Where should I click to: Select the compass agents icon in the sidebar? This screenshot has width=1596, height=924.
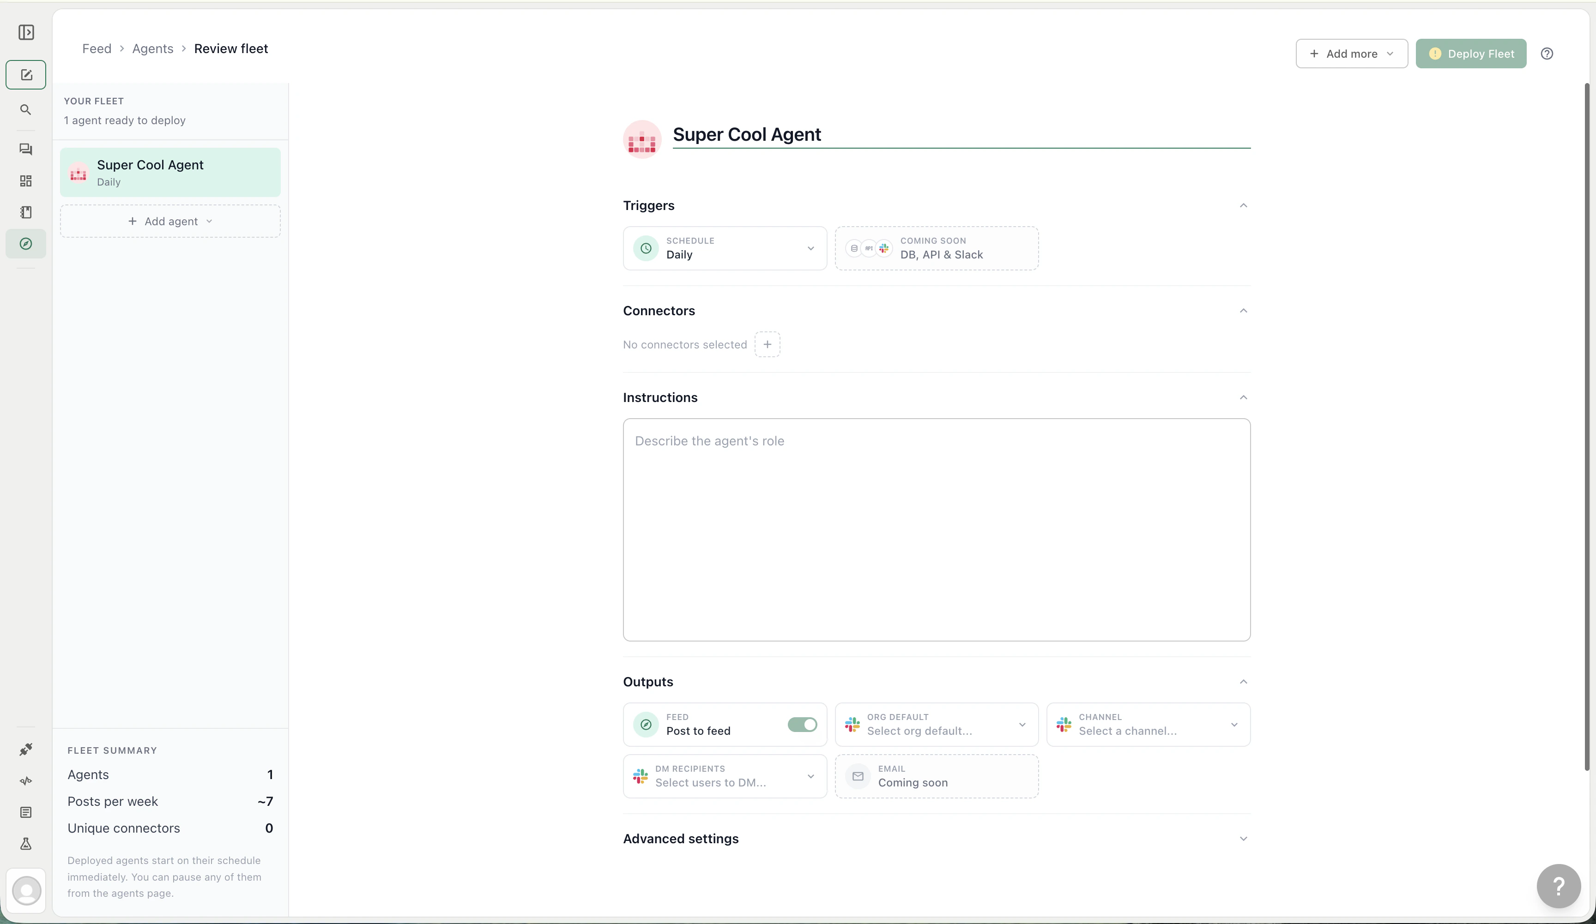(x=25, y=244)
